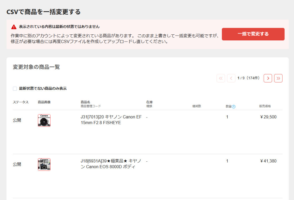The width and height of the screenshot is (294, 200).
Task: Click the 販売価格 column header
Action: (x=265, y=106)
